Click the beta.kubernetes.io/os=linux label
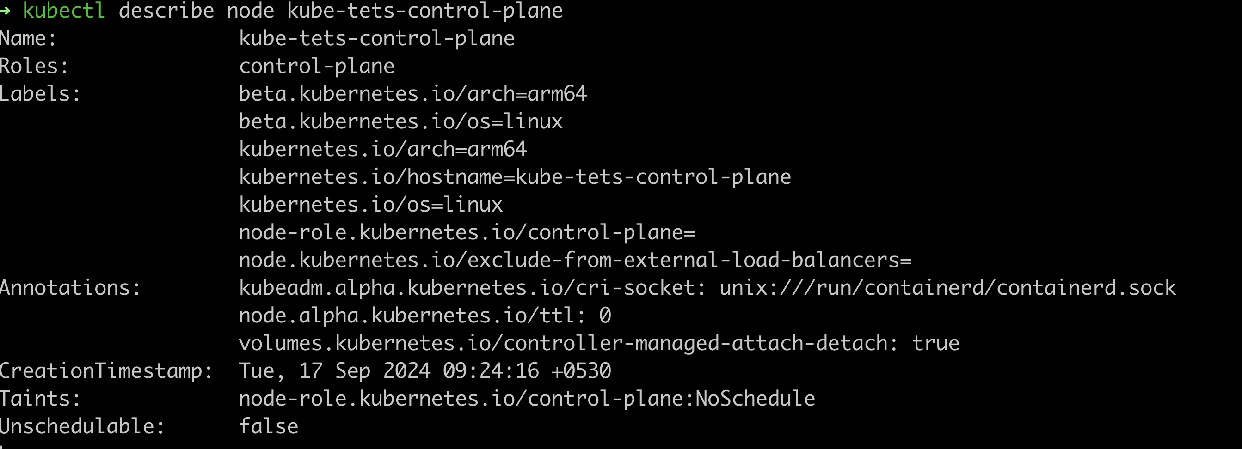Viewport: 1242px width, 449px height. (400, 121)
